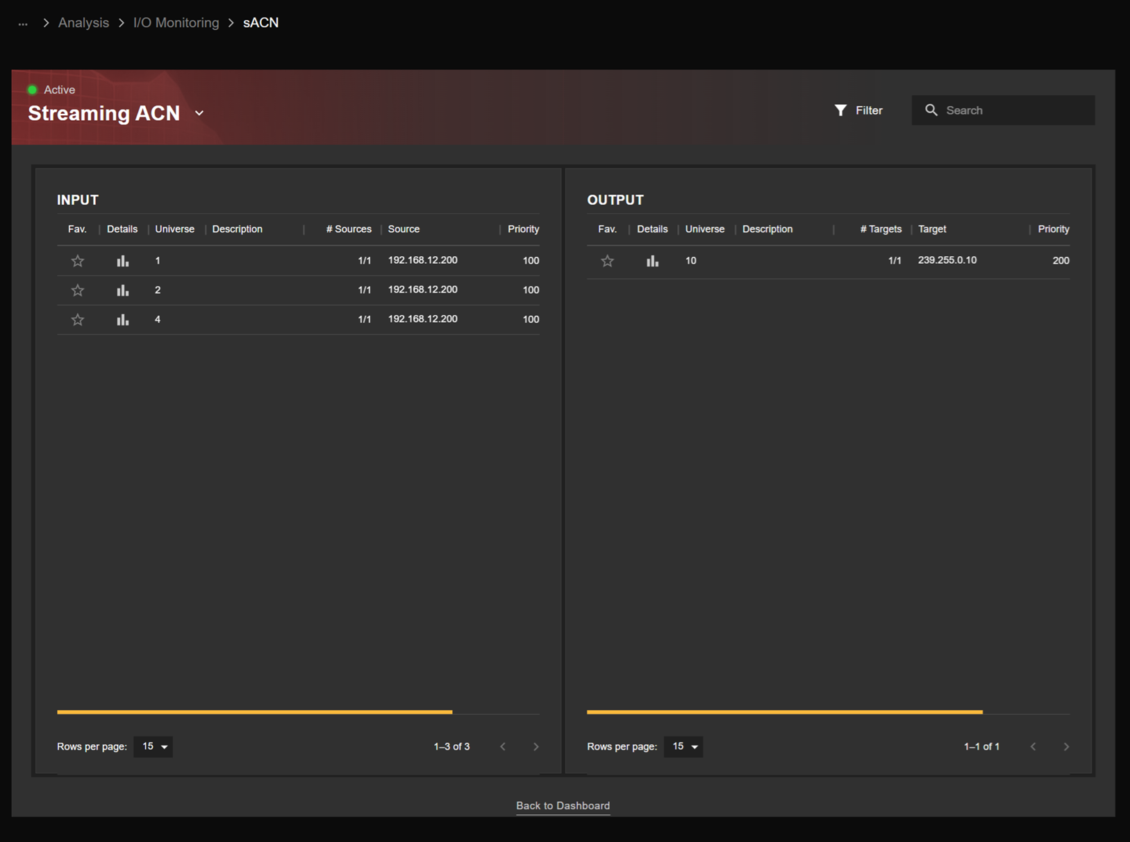Click priority 200 in OUTPUT row
The height and width of the screenshot is (842, 1130).
[x=1061, y=260]
